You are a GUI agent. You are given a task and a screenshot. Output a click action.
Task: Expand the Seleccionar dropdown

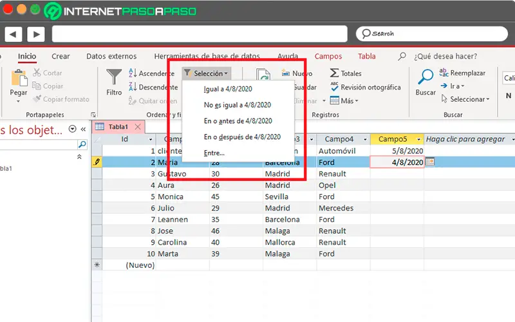click(x=465, y=99)
